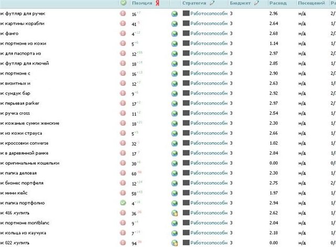Click globe icon in оригинальные кошельки row

pyautogui.click(x=175, y=163)
